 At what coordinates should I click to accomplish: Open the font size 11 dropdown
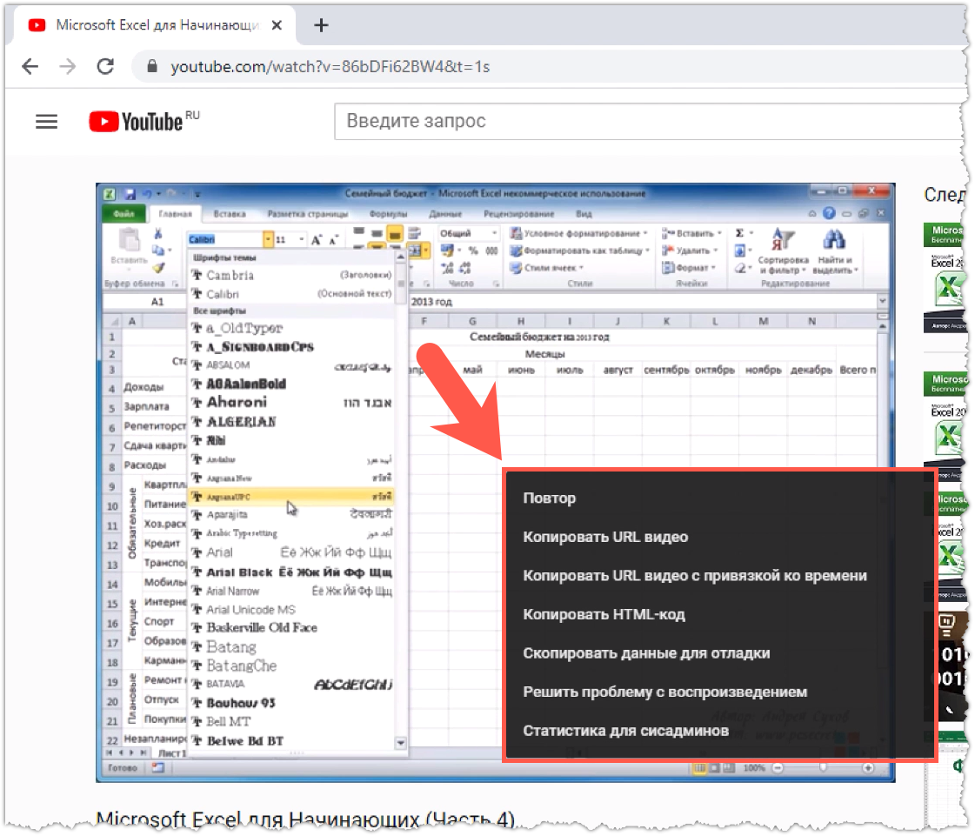pyautogui.click(x=302, y=239)
